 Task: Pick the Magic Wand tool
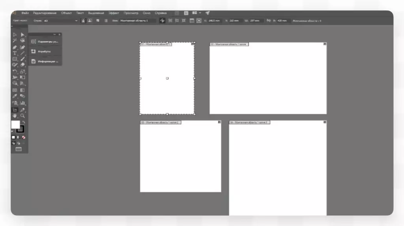coord(15,41)
